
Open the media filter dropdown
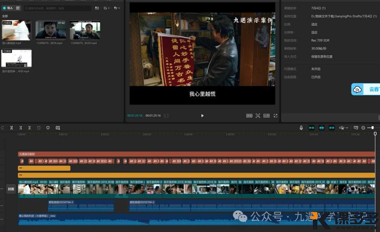[117, 8]
